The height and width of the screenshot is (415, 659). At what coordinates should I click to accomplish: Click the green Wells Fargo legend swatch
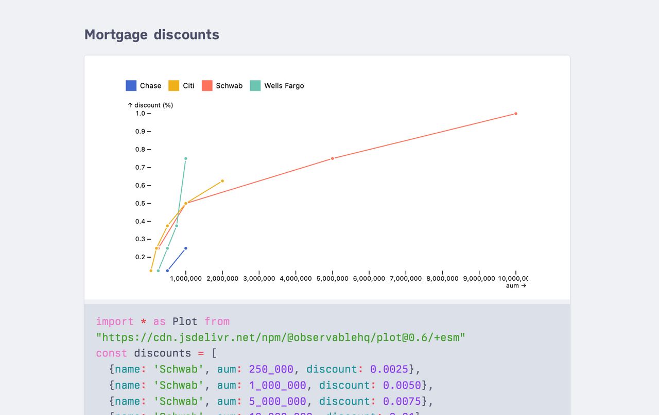[255, 86]
